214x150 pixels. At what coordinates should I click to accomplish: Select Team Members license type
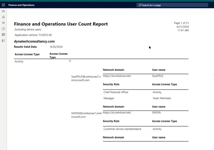pyautogui.click(x=162, y=98)
